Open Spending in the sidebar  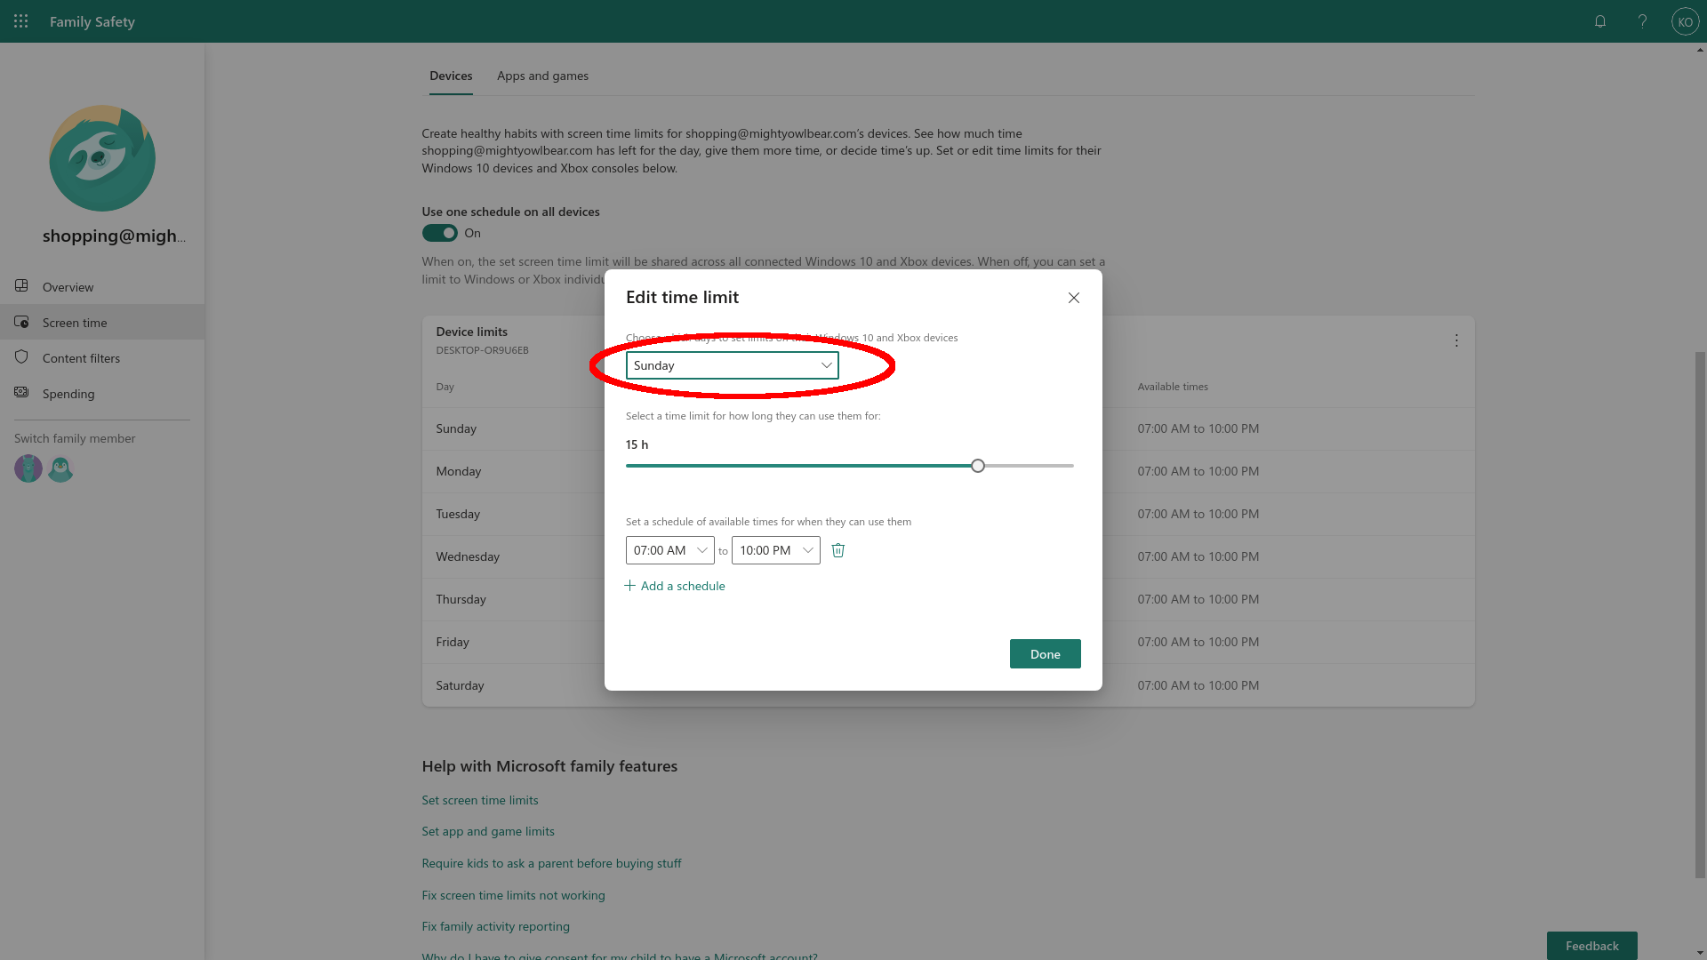[x=102, y=393]
